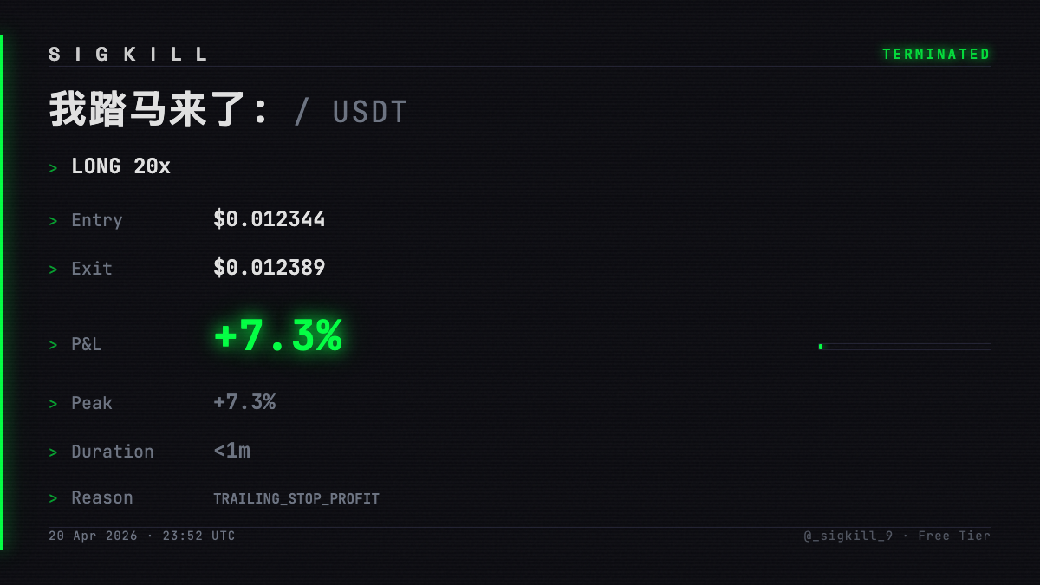Click the P&L progress bar

tap(905, 347)
